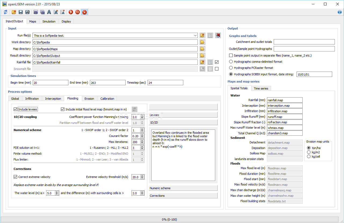This screenshot has height=223, width=344.
Task: Enable the Snowmelt file checkbox
Action: coord(217,69)
